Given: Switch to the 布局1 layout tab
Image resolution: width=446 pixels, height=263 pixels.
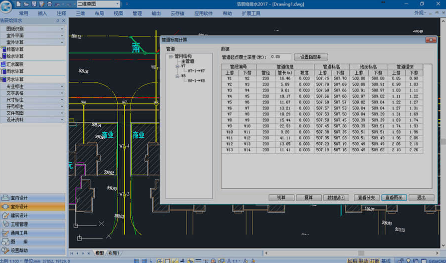Looking at the screenshot, I should 114,253.
